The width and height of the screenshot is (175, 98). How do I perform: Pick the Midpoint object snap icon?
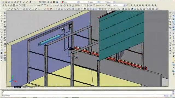coord(12,9)
